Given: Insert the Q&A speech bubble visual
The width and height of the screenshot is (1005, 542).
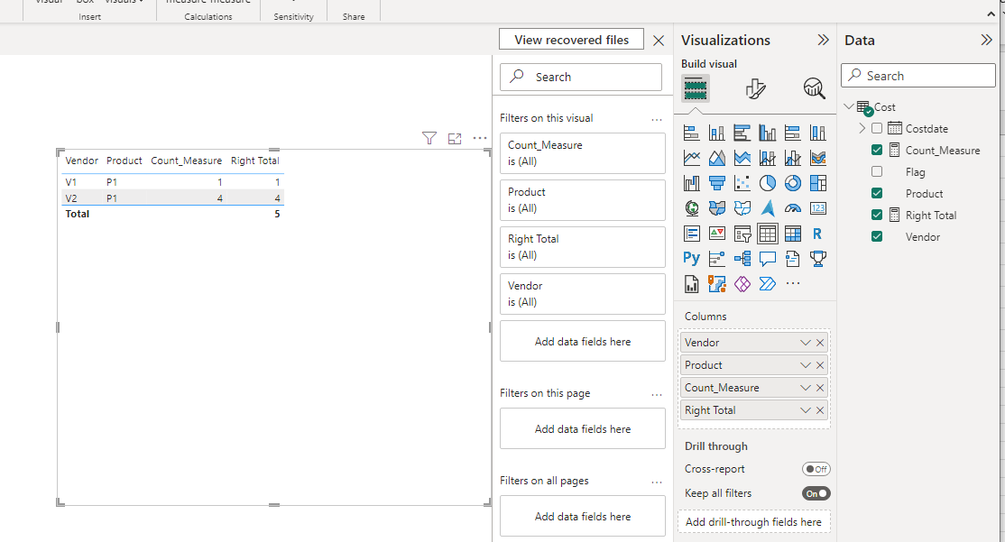Looking at the screenshot, I should (x=767, y=258).
